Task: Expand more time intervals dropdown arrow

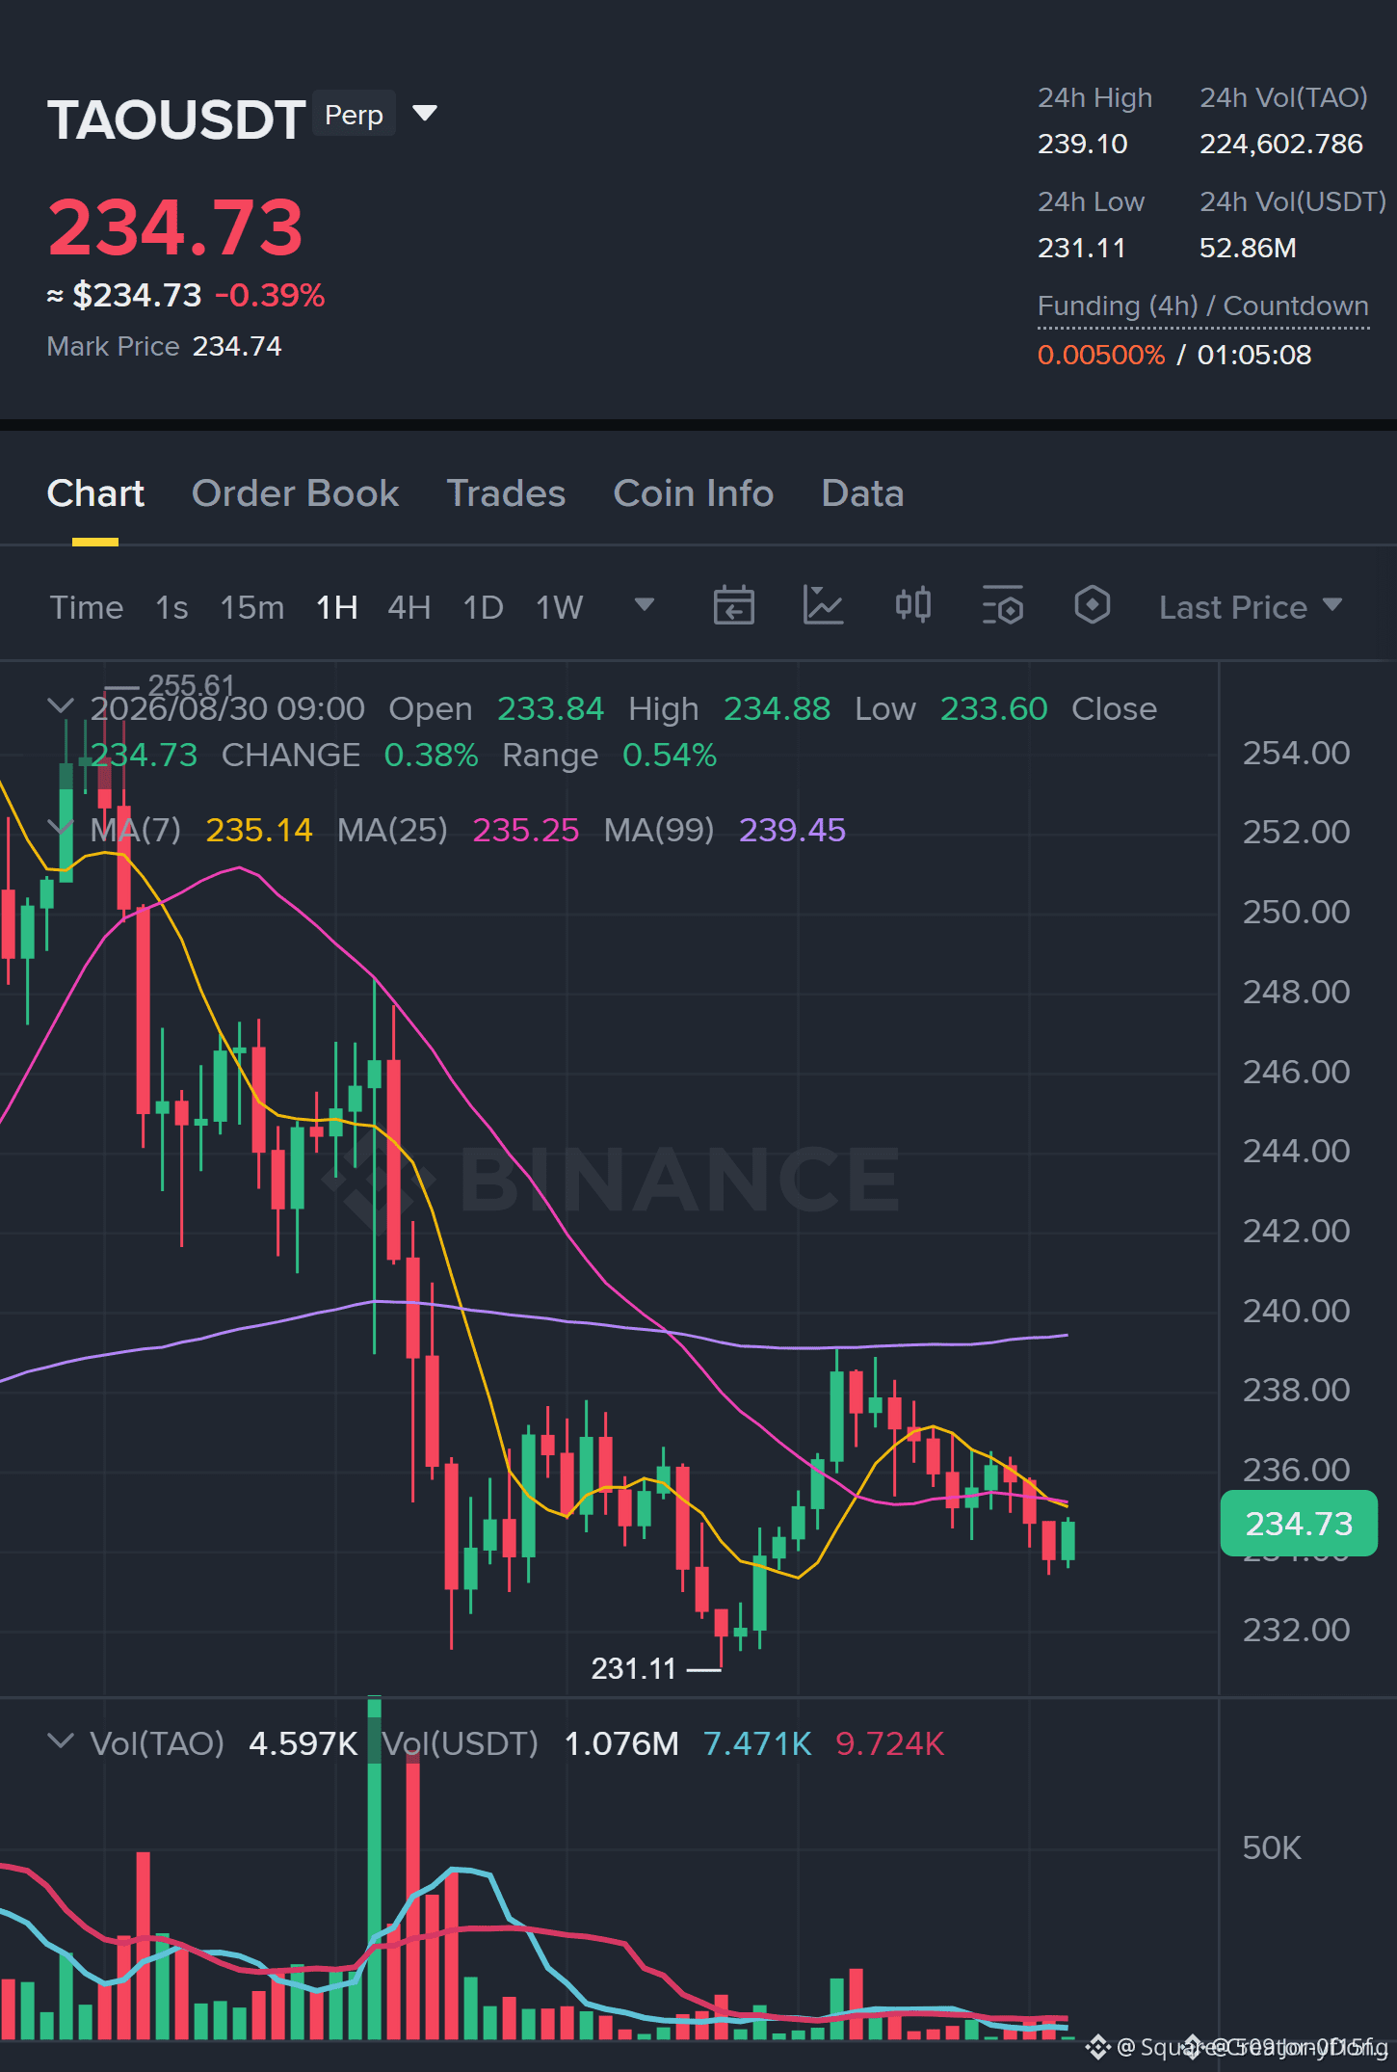Action: [645, 604]
